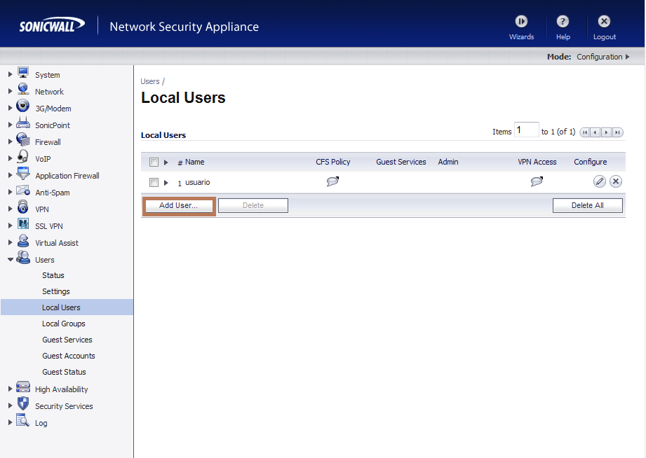Edit usuario with the pencil icon
The image size is (646, 458).
pos(600,181)
